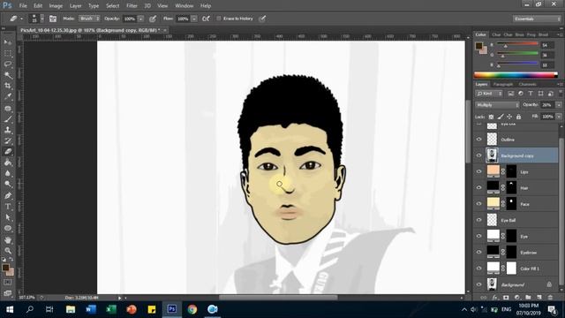Create a new group folder in Layers
The width and height of the screenshot is (565, 318).
(x=528, y=298)
